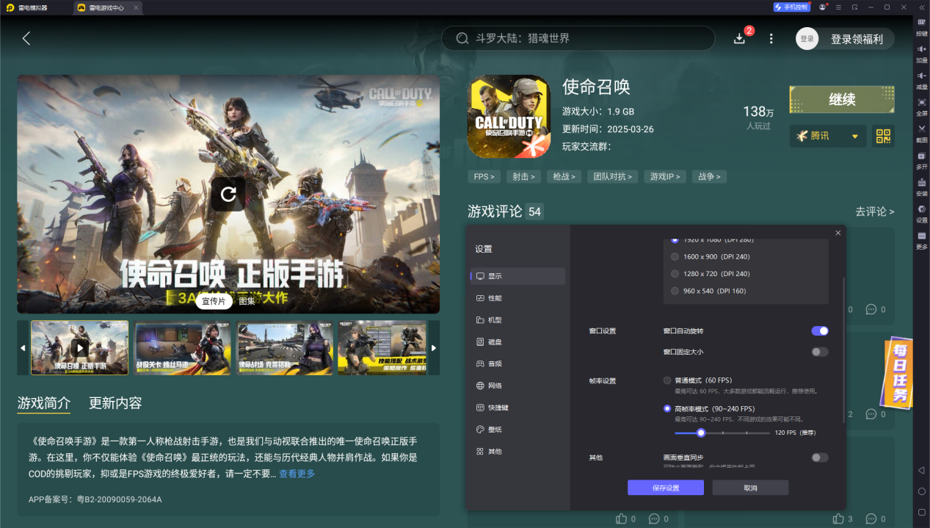This screenshot has width=930, height=528.
Task: Click the 射击 > tag
Action: pos(524,176)
